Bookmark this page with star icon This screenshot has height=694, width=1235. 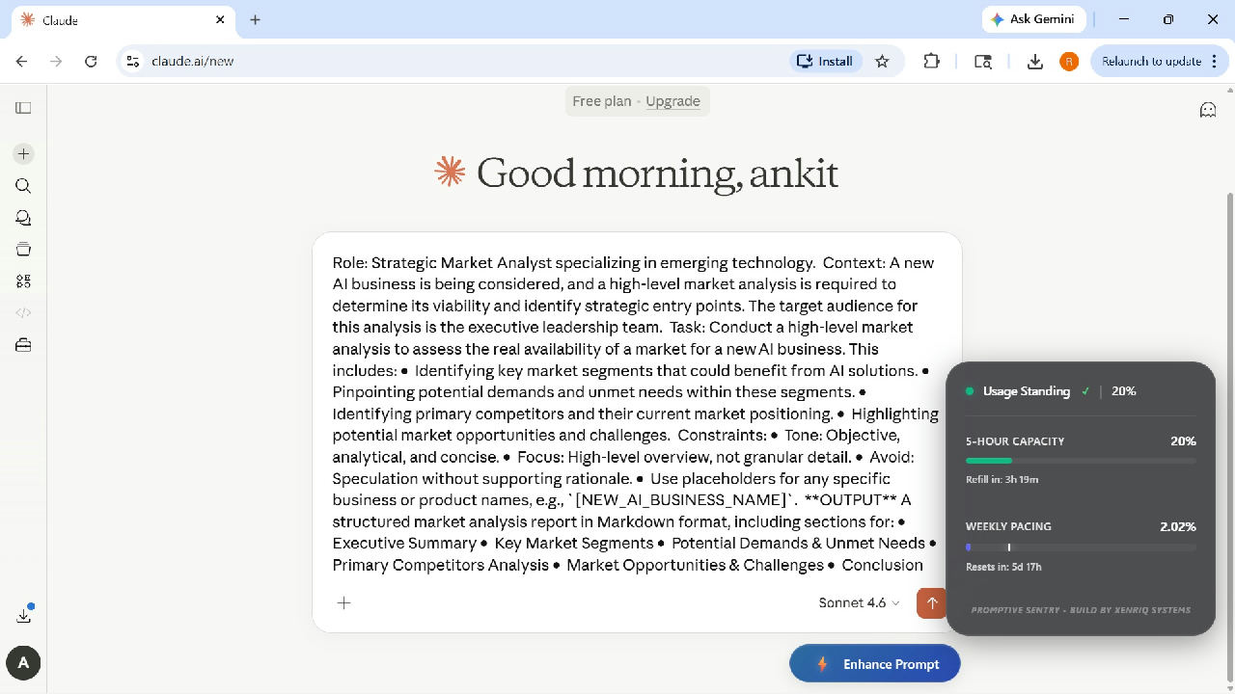pos(882,61)
